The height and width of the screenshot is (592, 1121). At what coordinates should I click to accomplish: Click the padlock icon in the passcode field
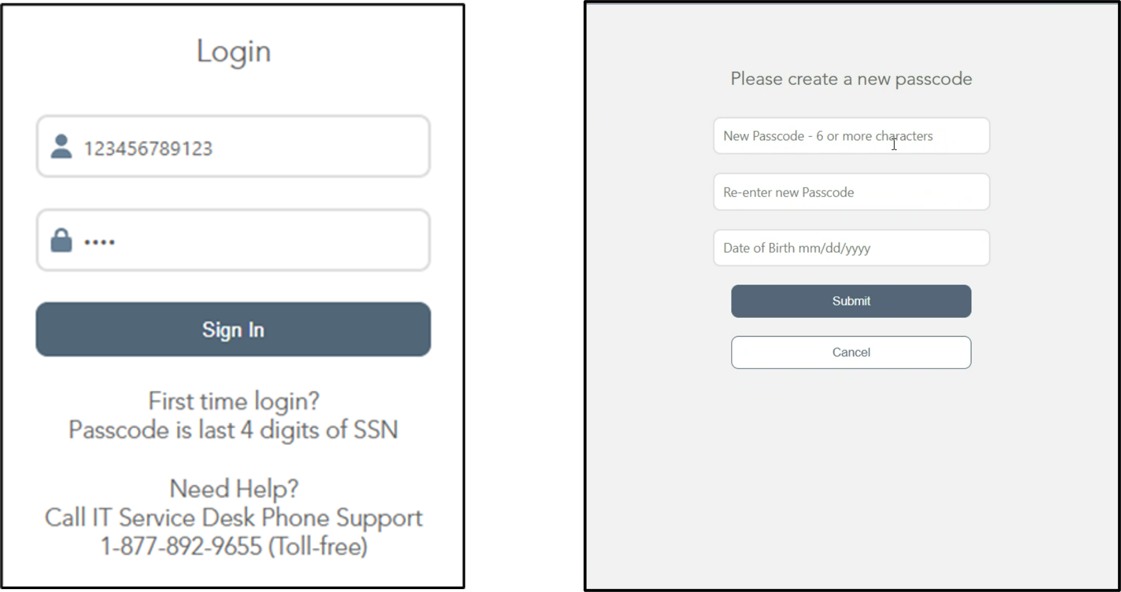point(61,240)
